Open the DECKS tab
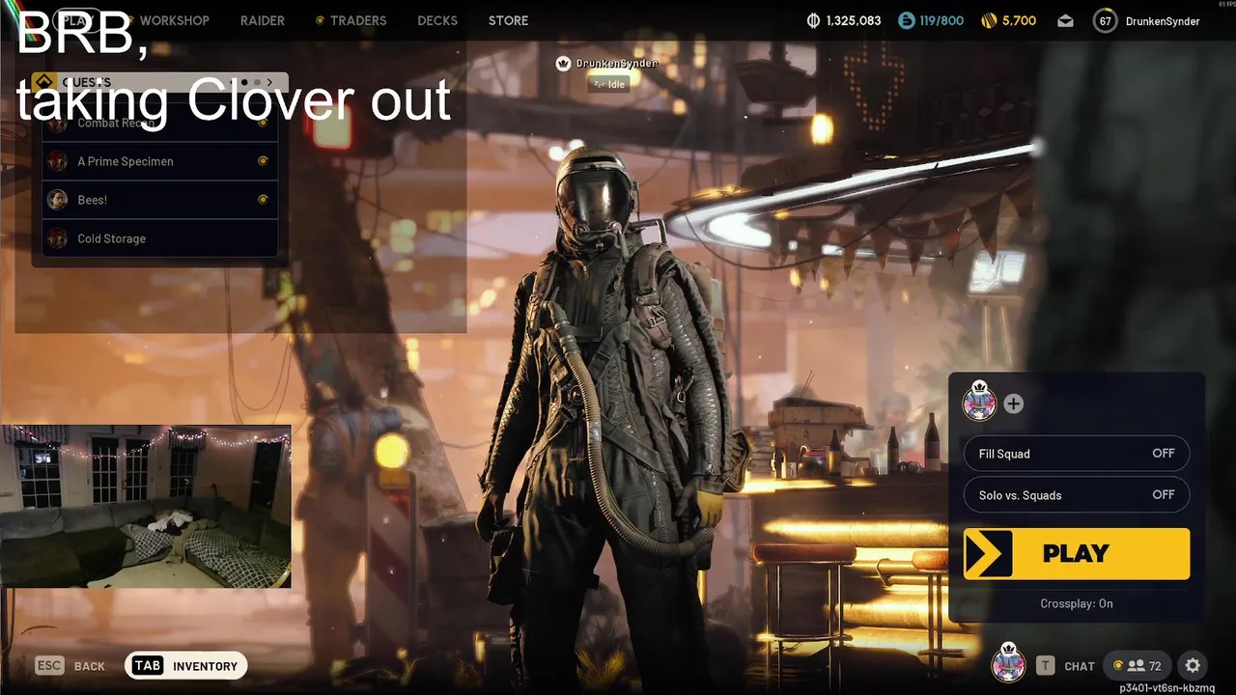Screen dimensions: 1236x695 coord(437,20)
